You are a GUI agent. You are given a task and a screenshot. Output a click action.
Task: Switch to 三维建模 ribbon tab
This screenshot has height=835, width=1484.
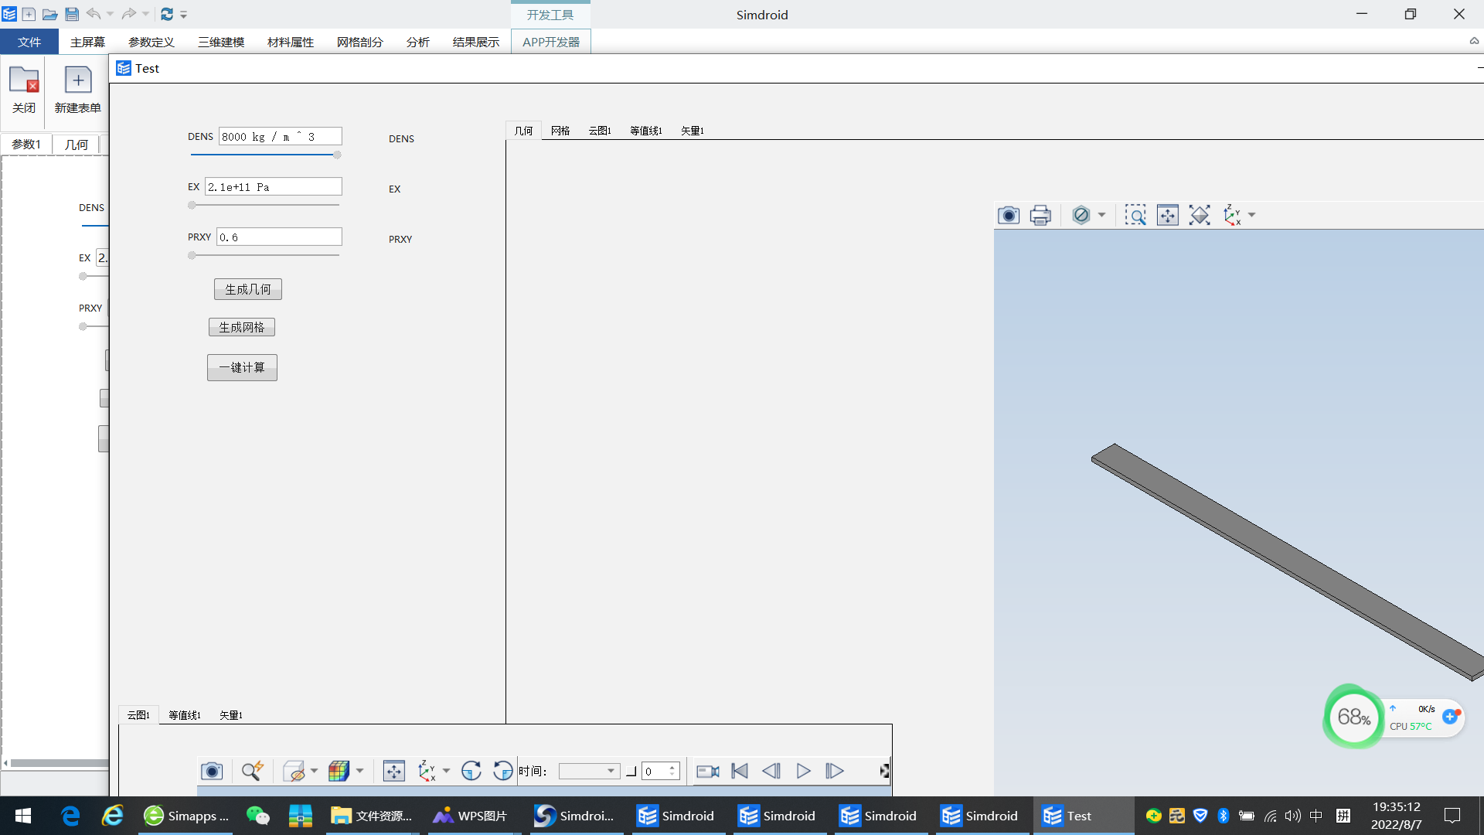point(220,42)
